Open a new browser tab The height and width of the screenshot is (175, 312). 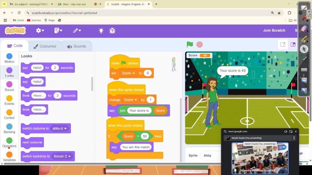click(156, 4)
